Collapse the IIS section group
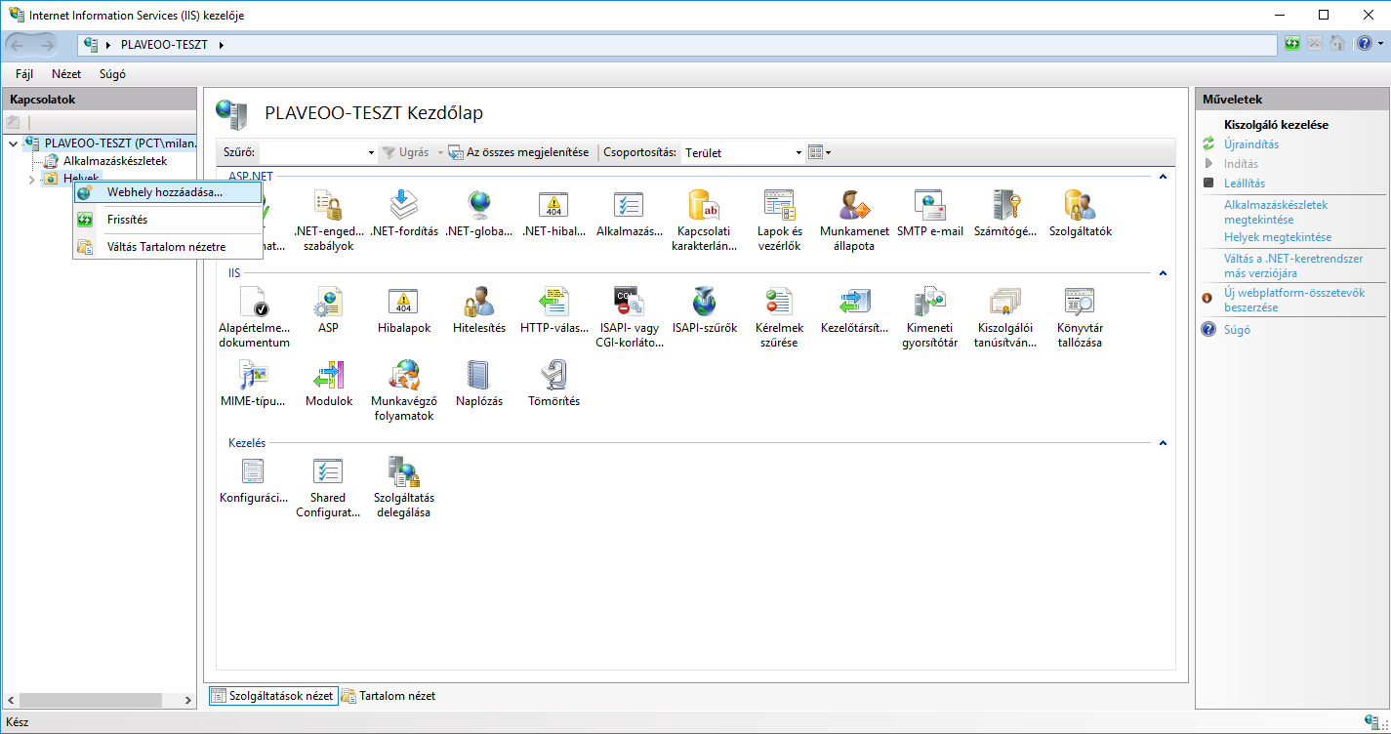1391x734 pixels. click(x=1162, y=274)
